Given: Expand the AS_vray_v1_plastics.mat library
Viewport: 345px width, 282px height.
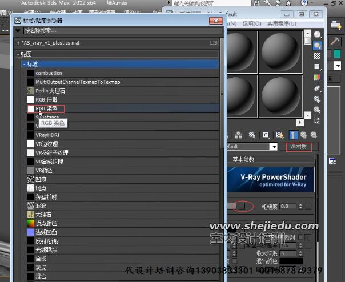Looking at the screenshot, I should (18, 43).
